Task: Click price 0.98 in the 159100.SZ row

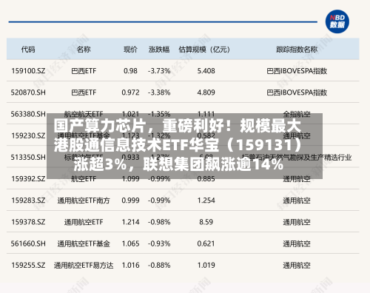Action: pyautogui.click(x=130, y=71)
